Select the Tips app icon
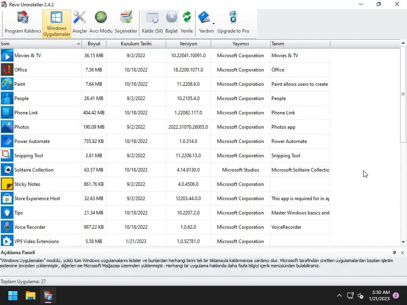This screenshot has height=305, width=407. [x=7, y=212]
